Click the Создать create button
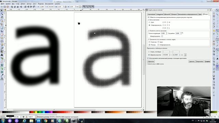The height and width of the screenshot is (123, 219). click(x=207, y=61)
